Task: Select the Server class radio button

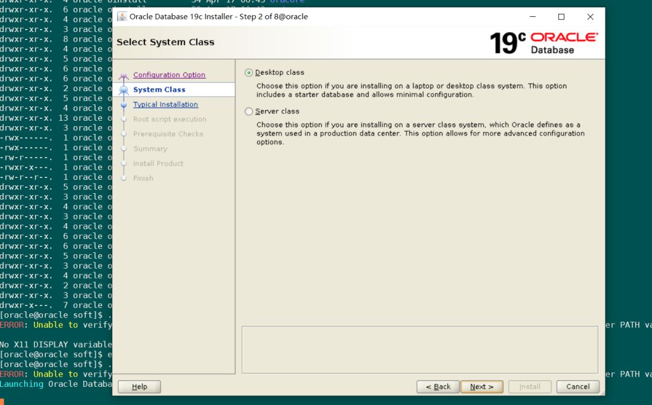Action: [249, 112]
